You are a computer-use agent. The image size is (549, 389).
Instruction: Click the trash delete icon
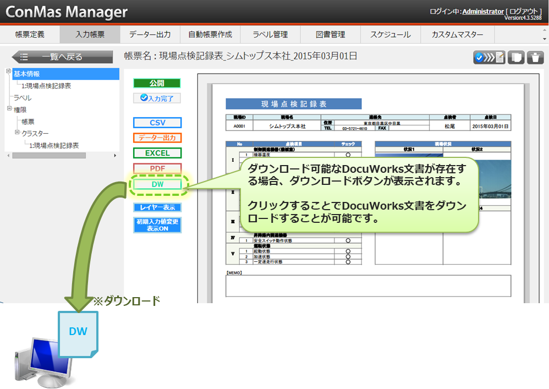point(535,57)
